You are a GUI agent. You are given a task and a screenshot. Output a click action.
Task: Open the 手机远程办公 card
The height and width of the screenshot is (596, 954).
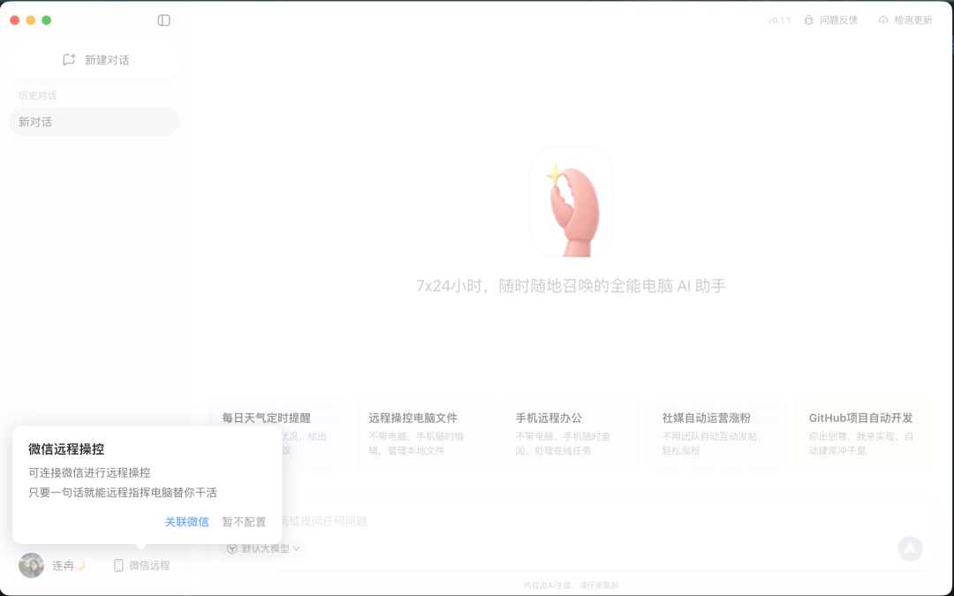(x=570, y=433)
